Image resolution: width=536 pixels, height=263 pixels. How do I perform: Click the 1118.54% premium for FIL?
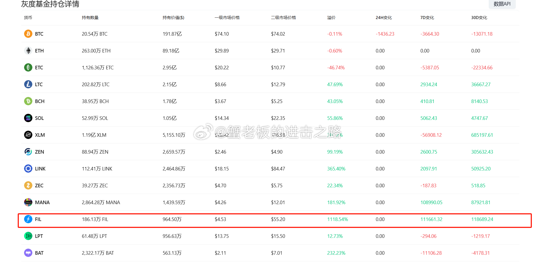click(338, 219)
